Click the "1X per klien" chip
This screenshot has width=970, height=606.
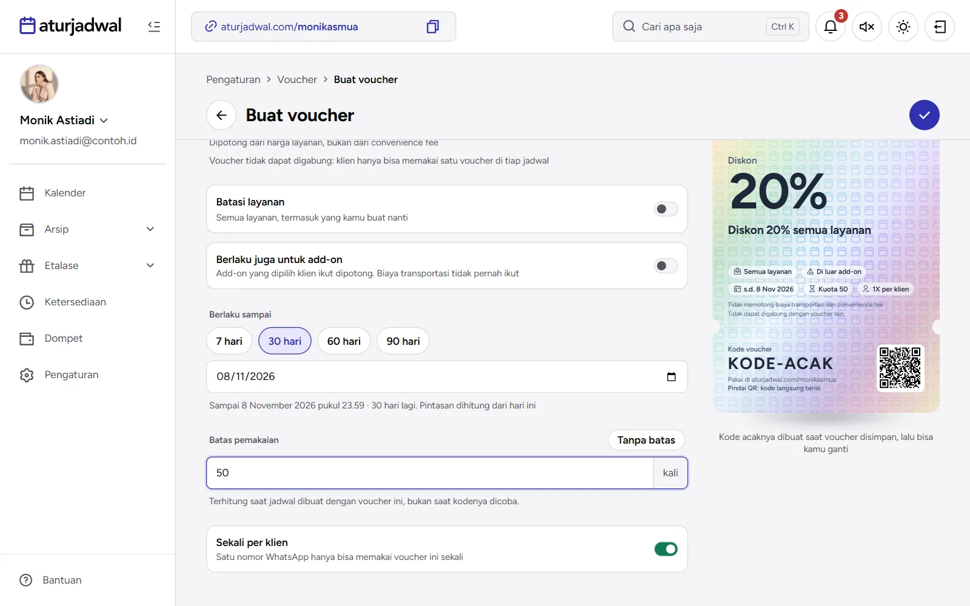coord(886,289)
